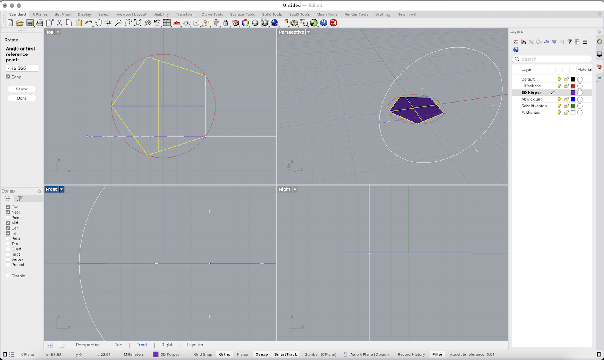Open Options with the gear icon in toolbar

294,23
